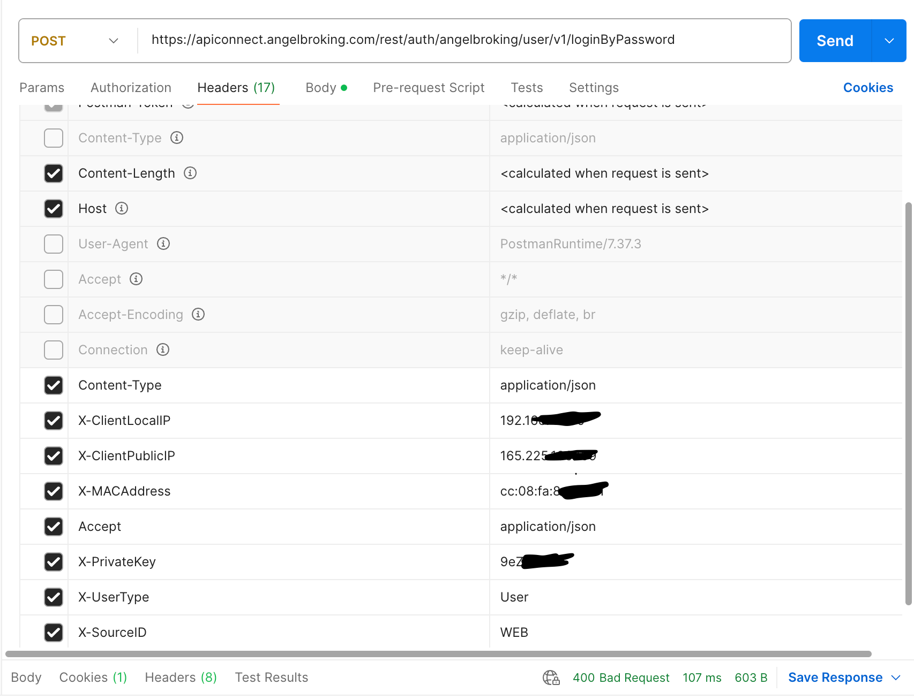
Task: Click the X-ClientPublicIP value field
Action: click(x=695, y=456)
